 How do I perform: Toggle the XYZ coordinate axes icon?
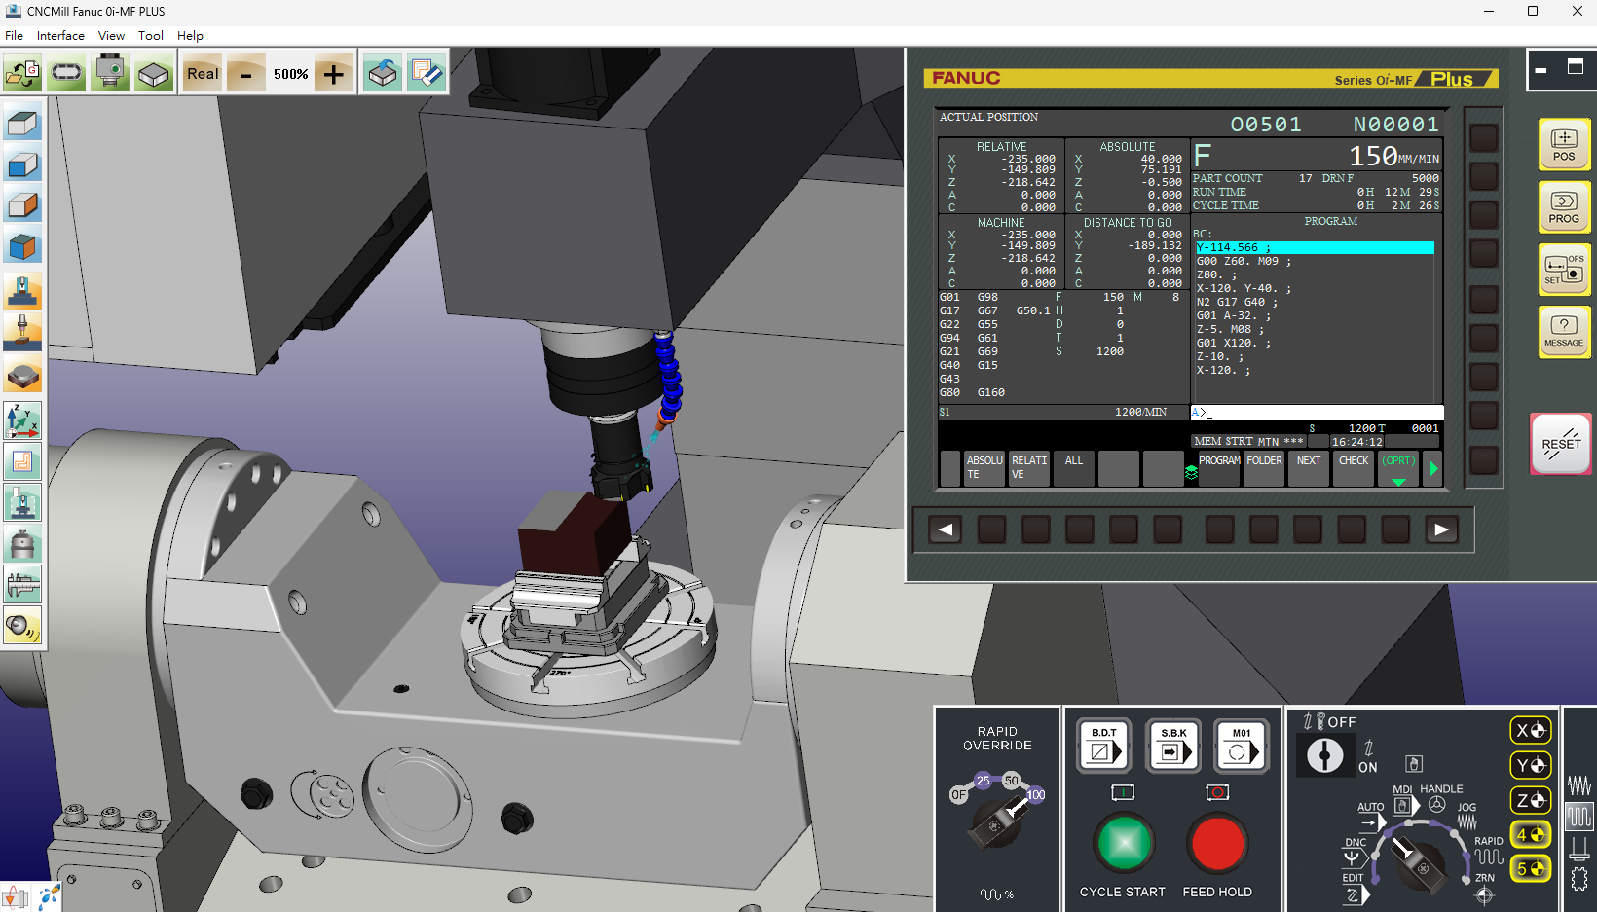[x=22, y=420]
